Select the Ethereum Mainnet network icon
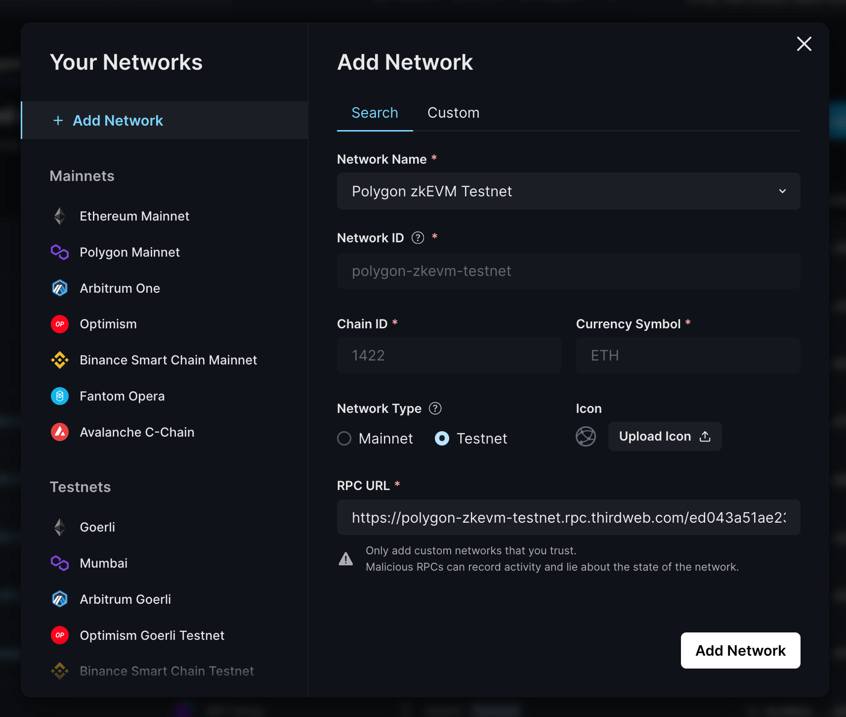This screenshot has height=717, width=846. pos(59,216)
